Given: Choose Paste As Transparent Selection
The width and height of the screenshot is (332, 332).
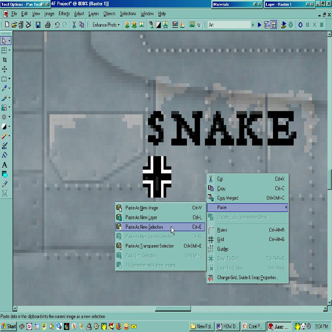Looking at the screenshot, I should [160, 246].
